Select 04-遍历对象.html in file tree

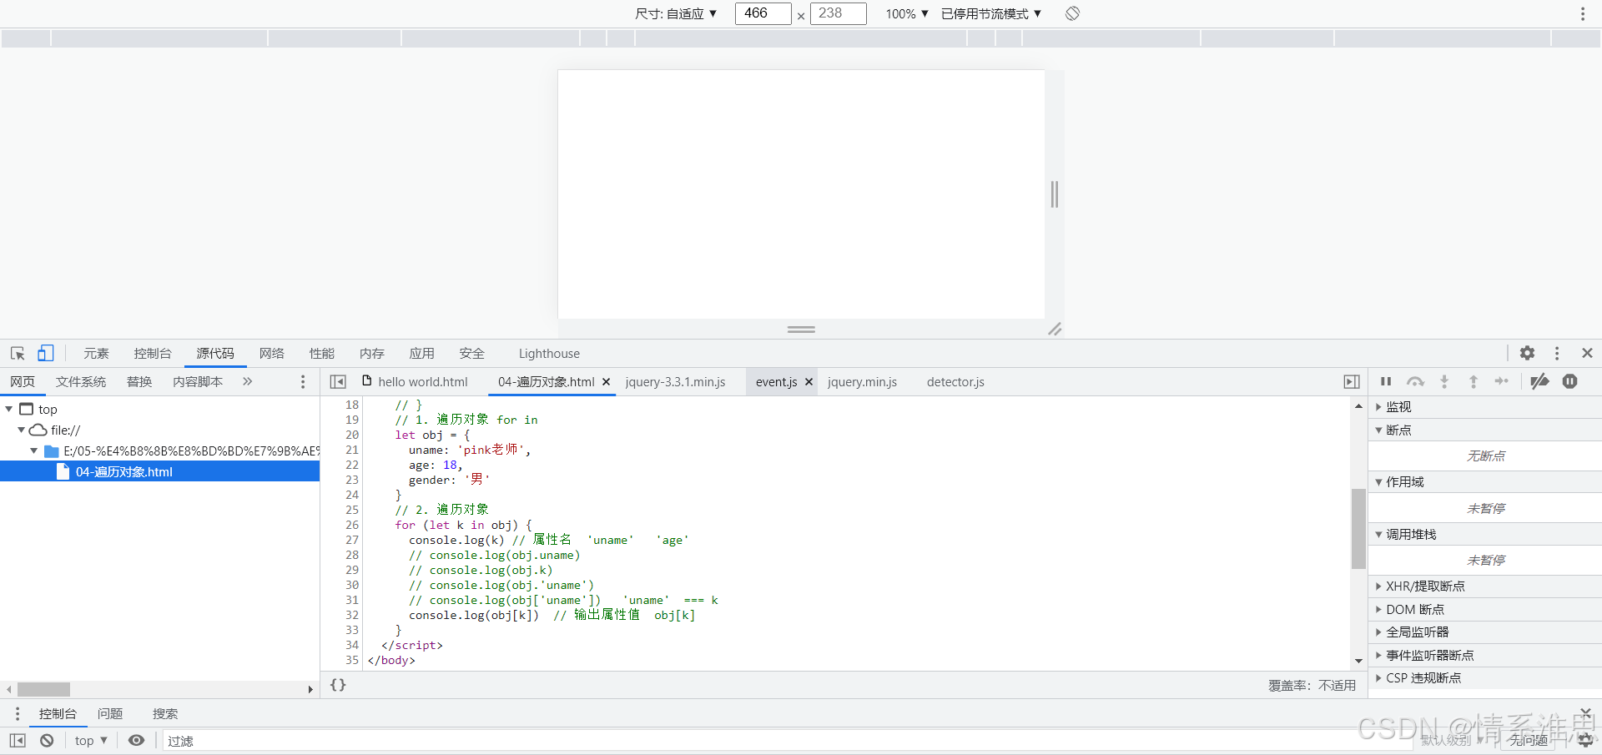(159, 471)
